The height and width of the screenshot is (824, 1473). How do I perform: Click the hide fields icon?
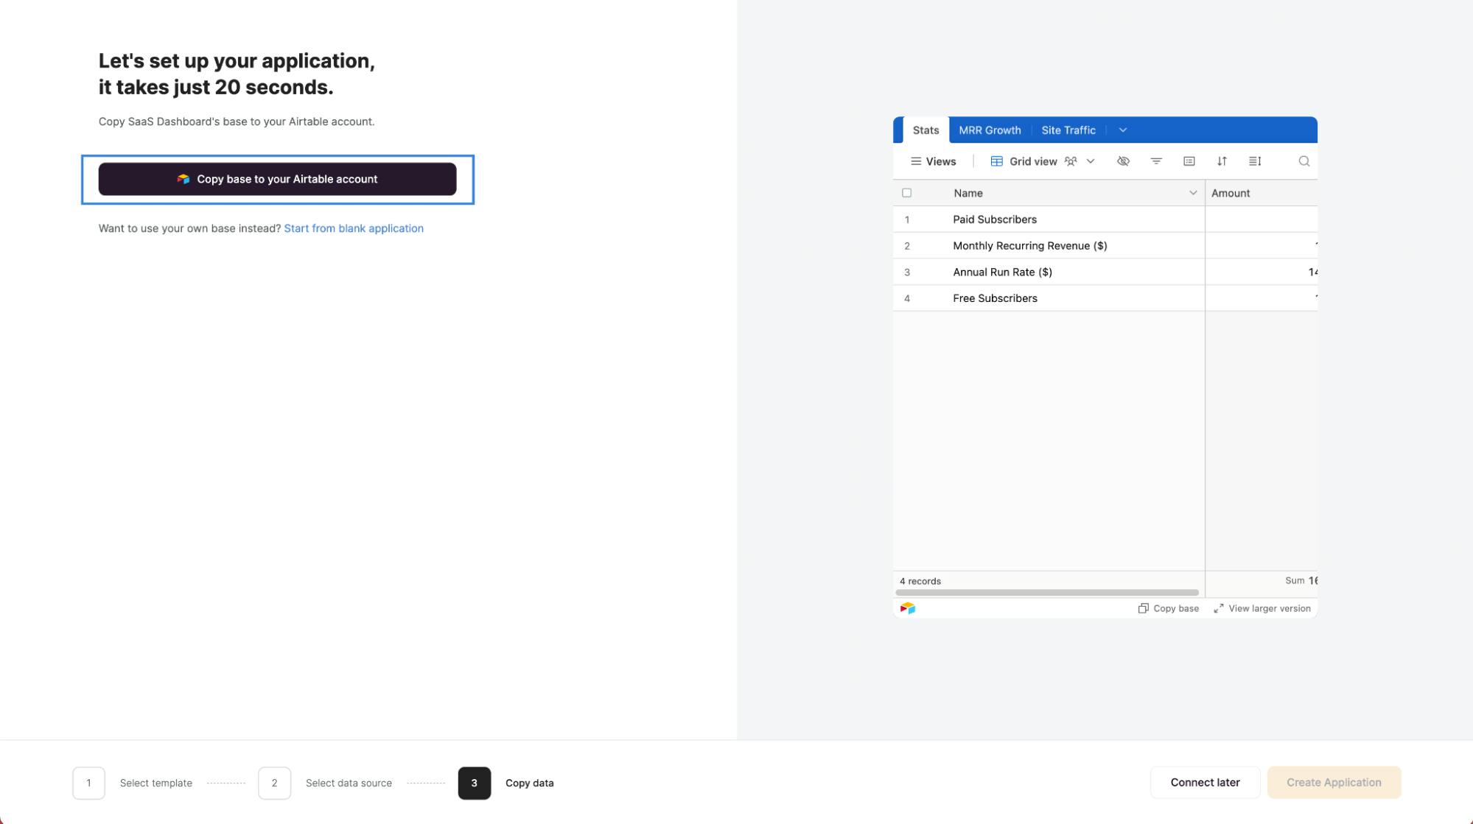click(1124, 161)
